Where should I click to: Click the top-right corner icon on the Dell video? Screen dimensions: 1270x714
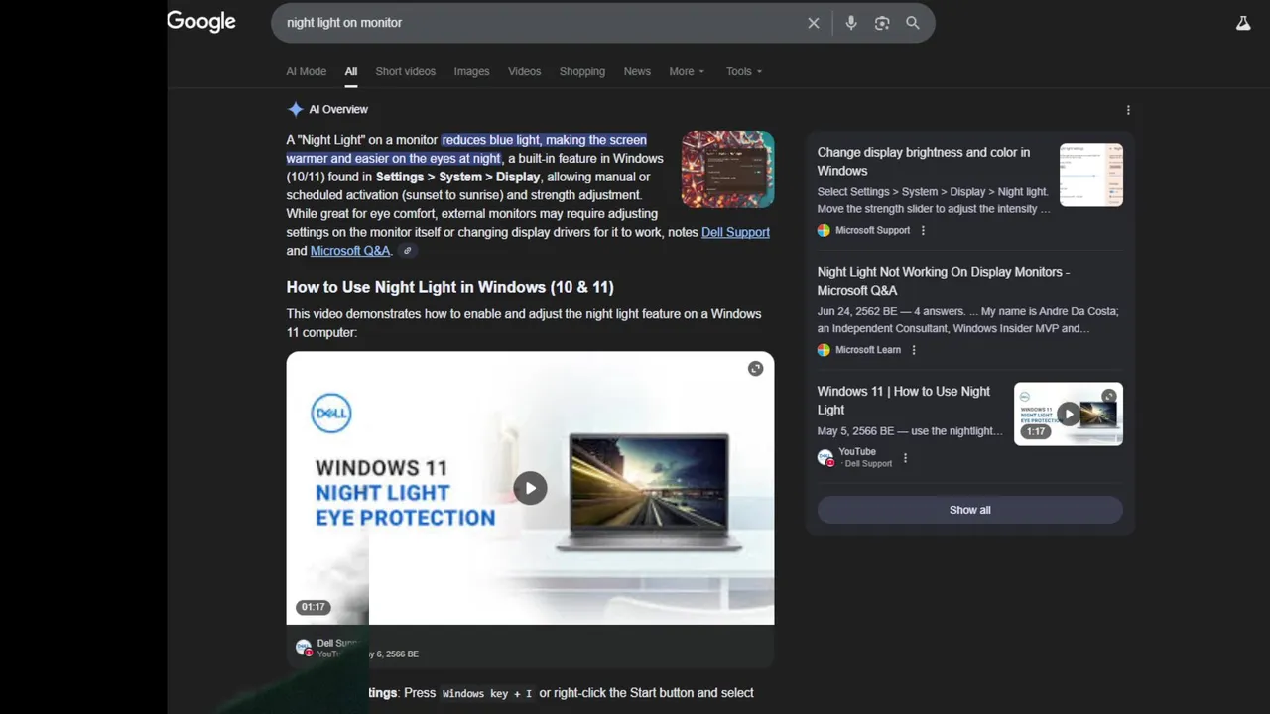coord(755,369)
